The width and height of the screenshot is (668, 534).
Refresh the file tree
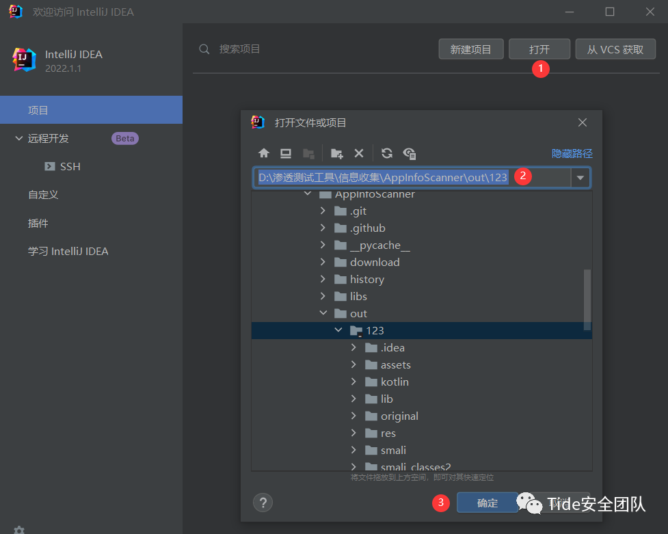coord(387,153)
